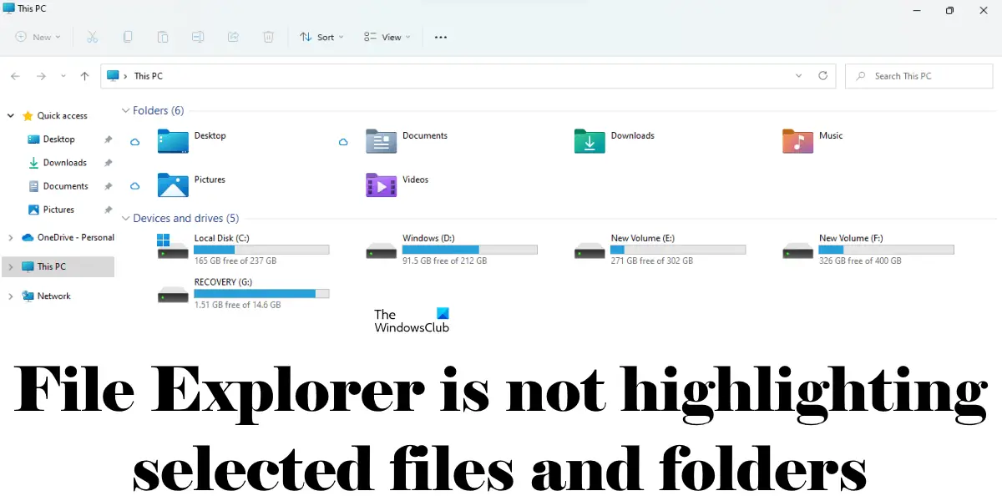
Task: Select the New Volume (E:) drive icon
Action: (x=590, y=250)
